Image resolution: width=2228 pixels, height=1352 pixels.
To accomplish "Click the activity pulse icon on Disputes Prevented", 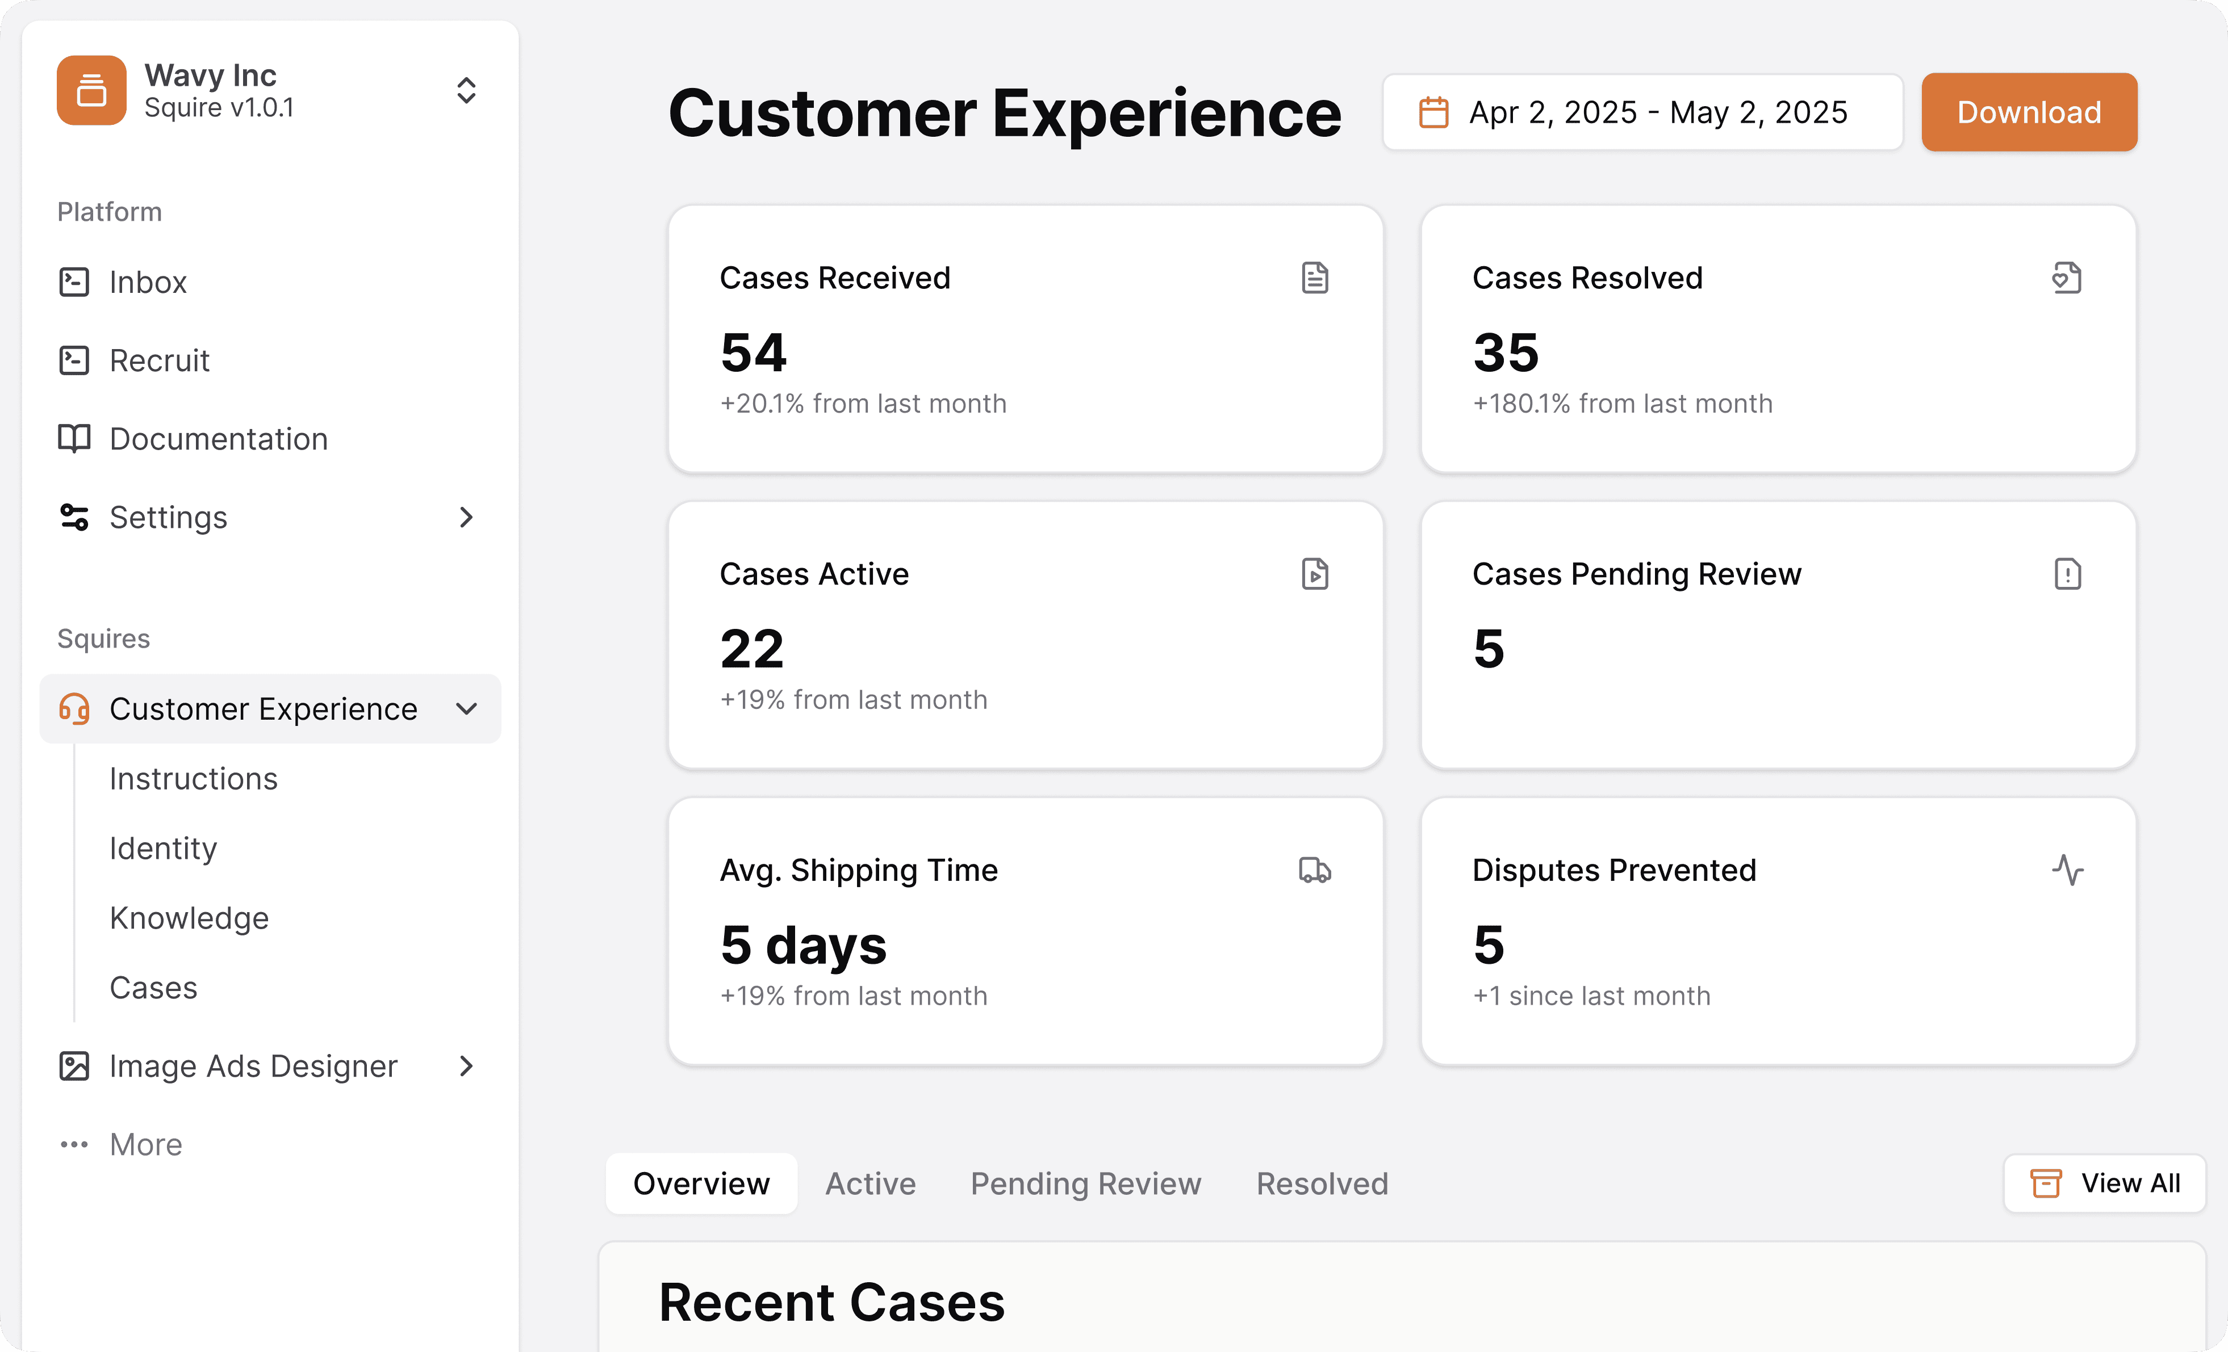I will (2067, 870).
